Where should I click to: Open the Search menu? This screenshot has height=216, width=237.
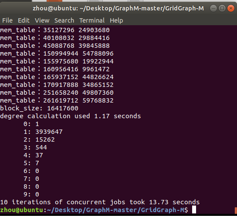[64, 20]
